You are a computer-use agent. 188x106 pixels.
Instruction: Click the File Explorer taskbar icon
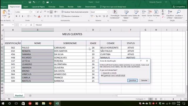point(43,103)
